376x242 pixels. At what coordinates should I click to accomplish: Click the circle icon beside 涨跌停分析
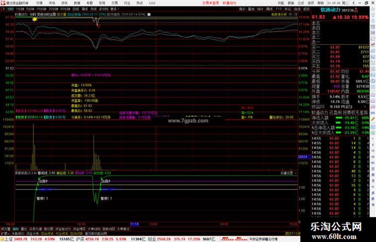tap(290, 14)
